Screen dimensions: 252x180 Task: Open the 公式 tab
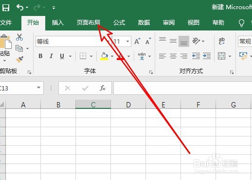click(x=119, y=23)
